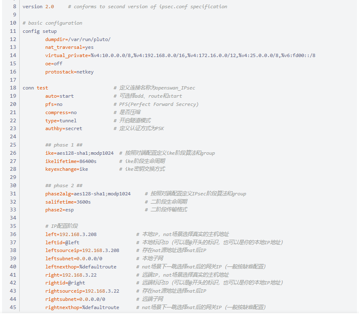The height and width of the screenshot is (314, 359).
Task: Click the 'conn test' line
Action: click(x=35, y=88)
